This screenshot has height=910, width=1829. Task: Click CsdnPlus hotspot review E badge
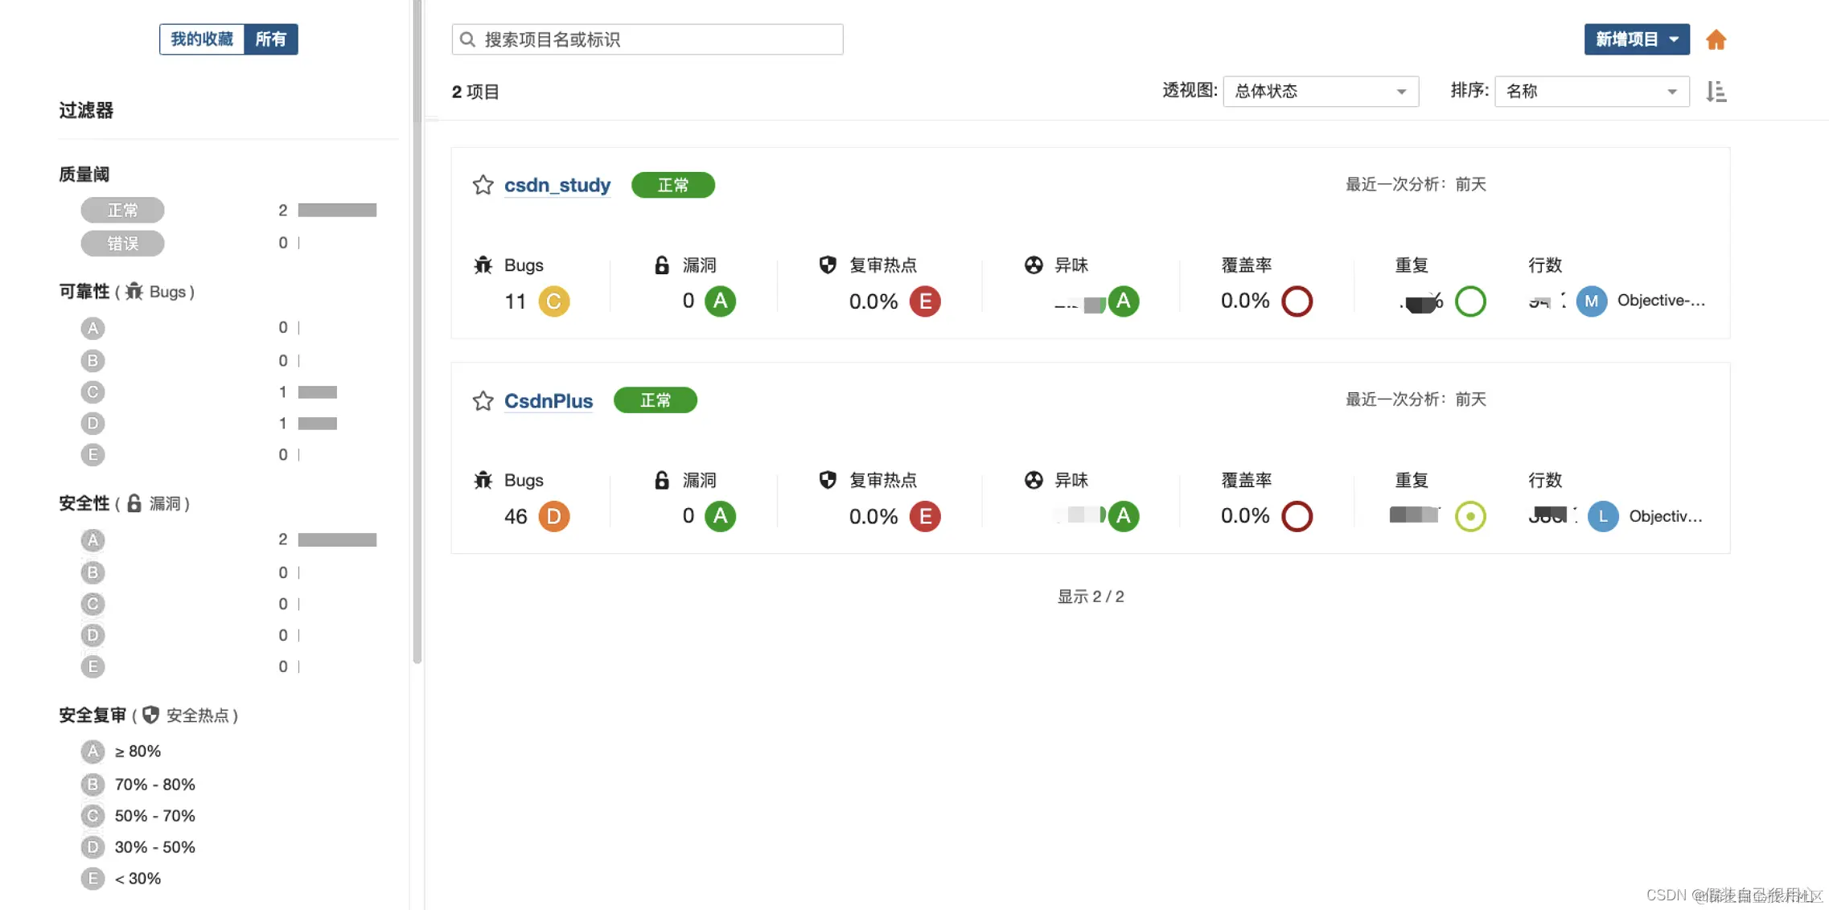tap(925, 516)
